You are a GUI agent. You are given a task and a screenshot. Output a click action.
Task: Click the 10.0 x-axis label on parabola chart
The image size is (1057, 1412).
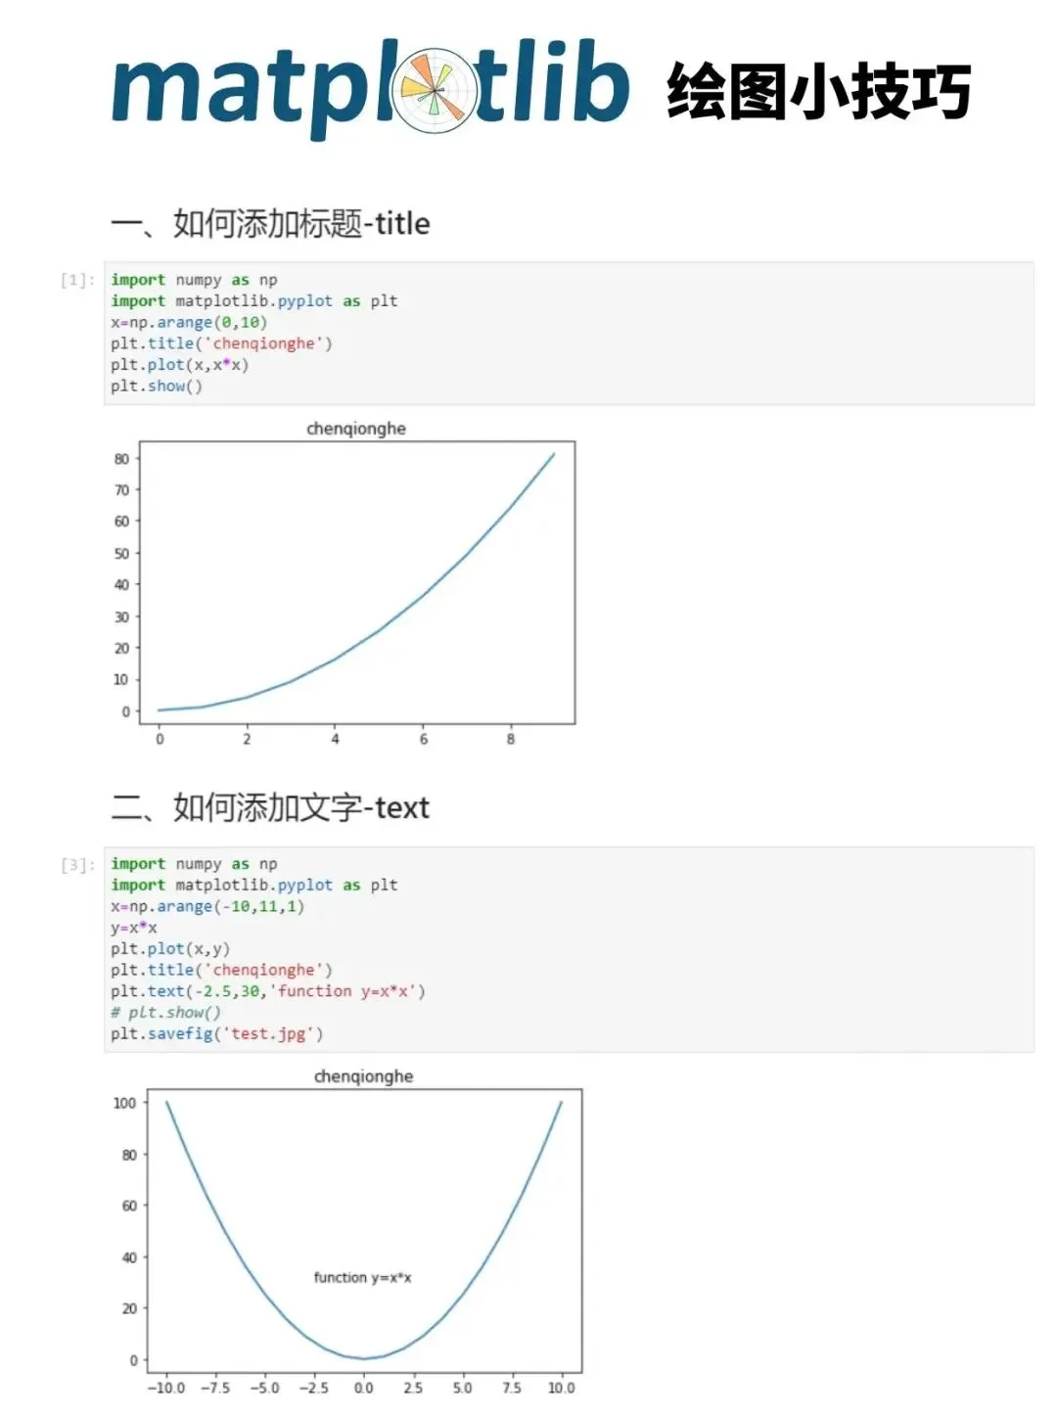pyautogui.click(x=561, y=1388)
